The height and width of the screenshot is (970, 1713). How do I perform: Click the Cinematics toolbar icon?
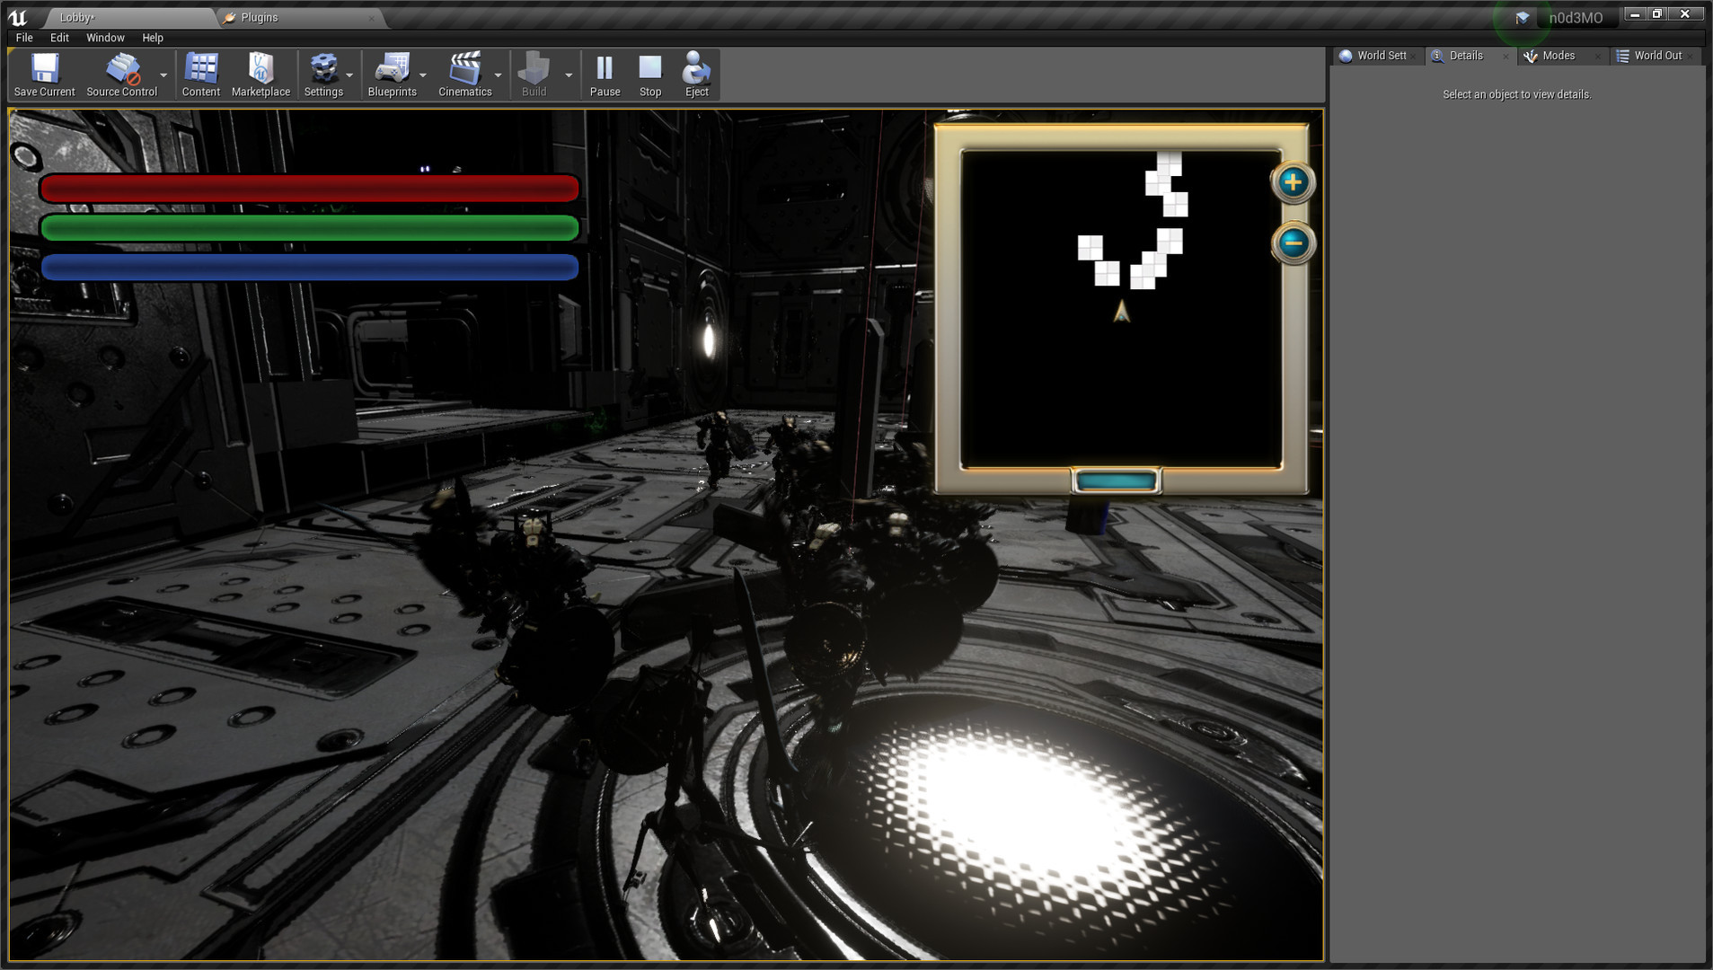[x=464, y=75]
